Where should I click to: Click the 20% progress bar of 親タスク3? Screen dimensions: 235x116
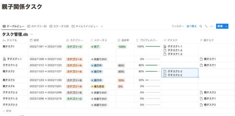point(153,80)
